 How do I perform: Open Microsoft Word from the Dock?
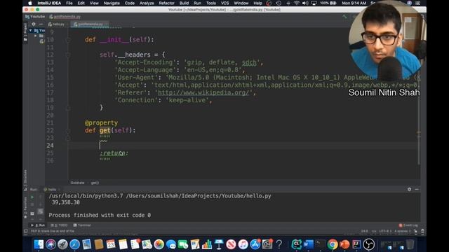click(x=309, y=244)
